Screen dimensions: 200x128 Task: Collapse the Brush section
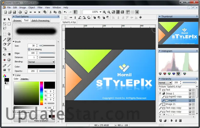[x=14, y=42]
